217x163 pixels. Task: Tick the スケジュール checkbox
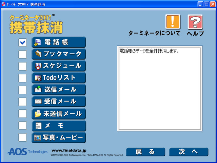(23, 66)
